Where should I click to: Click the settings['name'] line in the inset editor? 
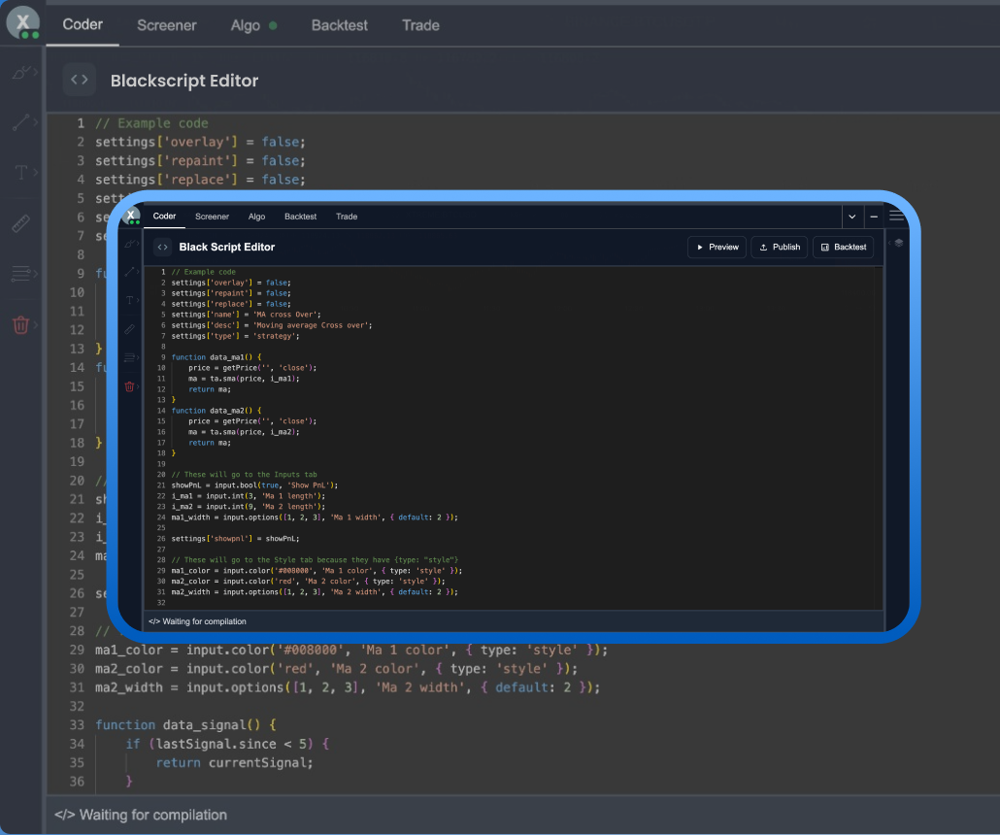coord(247,315)
